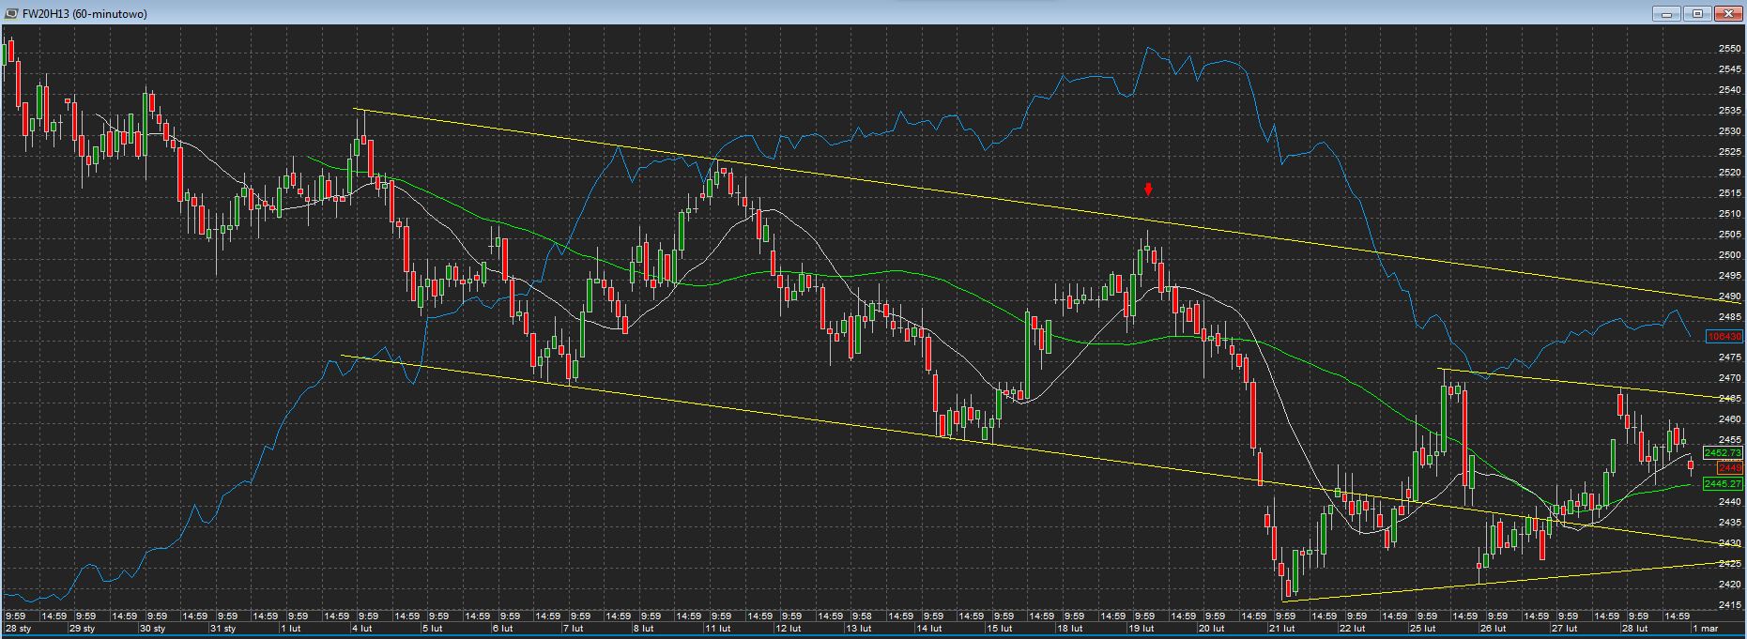The height and width of the screenshot is (639, 1747).
Task: Click the red 2449 last price label
Action: 1730,467
